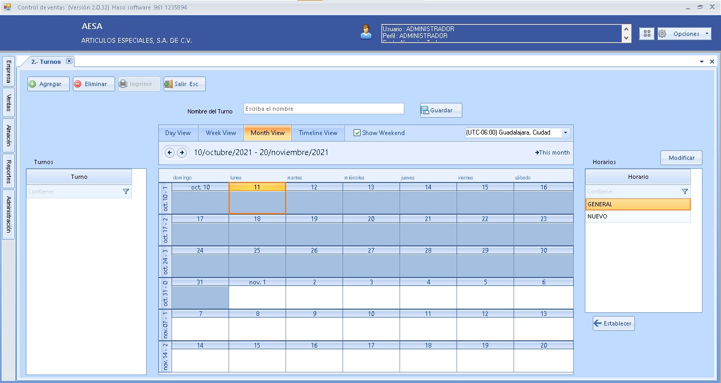Click the disabled Imprimir print button
This screenshot has height=383, width=721.
tap(139, 84)
